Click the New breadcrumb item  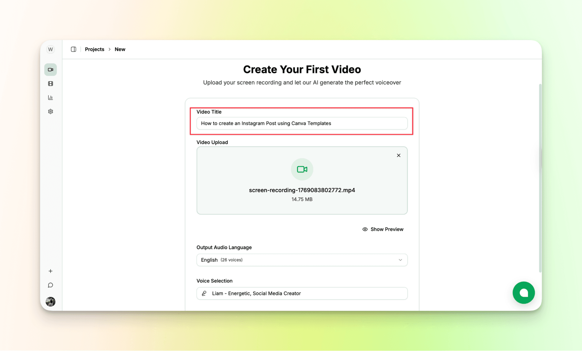pyautogui.click(x=120, y=49)
